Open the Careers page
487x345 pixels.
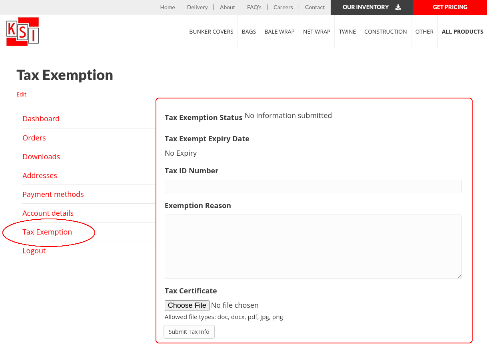[283, 7]
